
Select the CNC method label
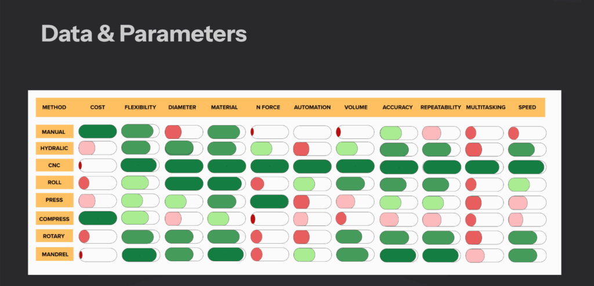pos(55,166)
